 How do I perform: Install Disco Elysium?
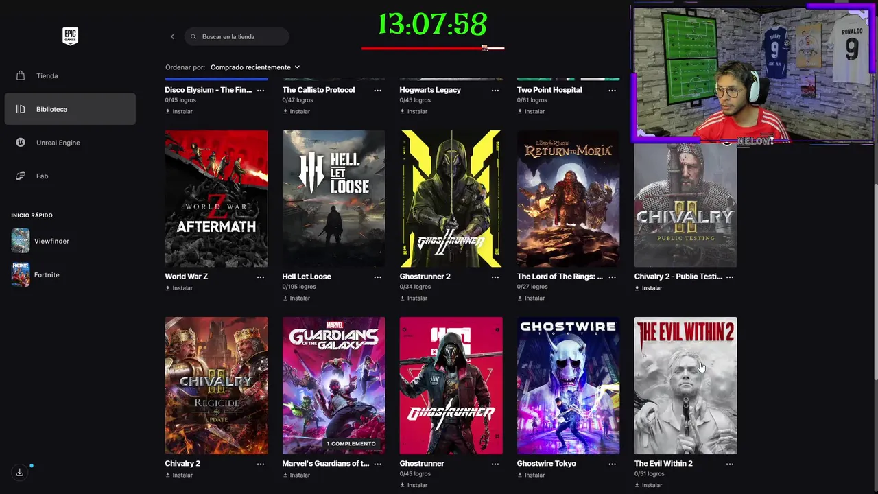point(179,111)
